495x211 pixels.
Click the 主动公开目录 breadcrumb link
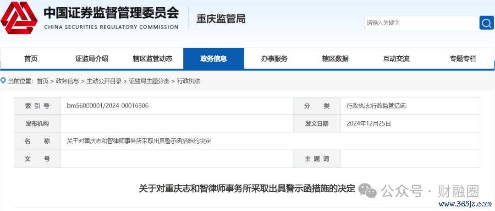click(104, 81)
